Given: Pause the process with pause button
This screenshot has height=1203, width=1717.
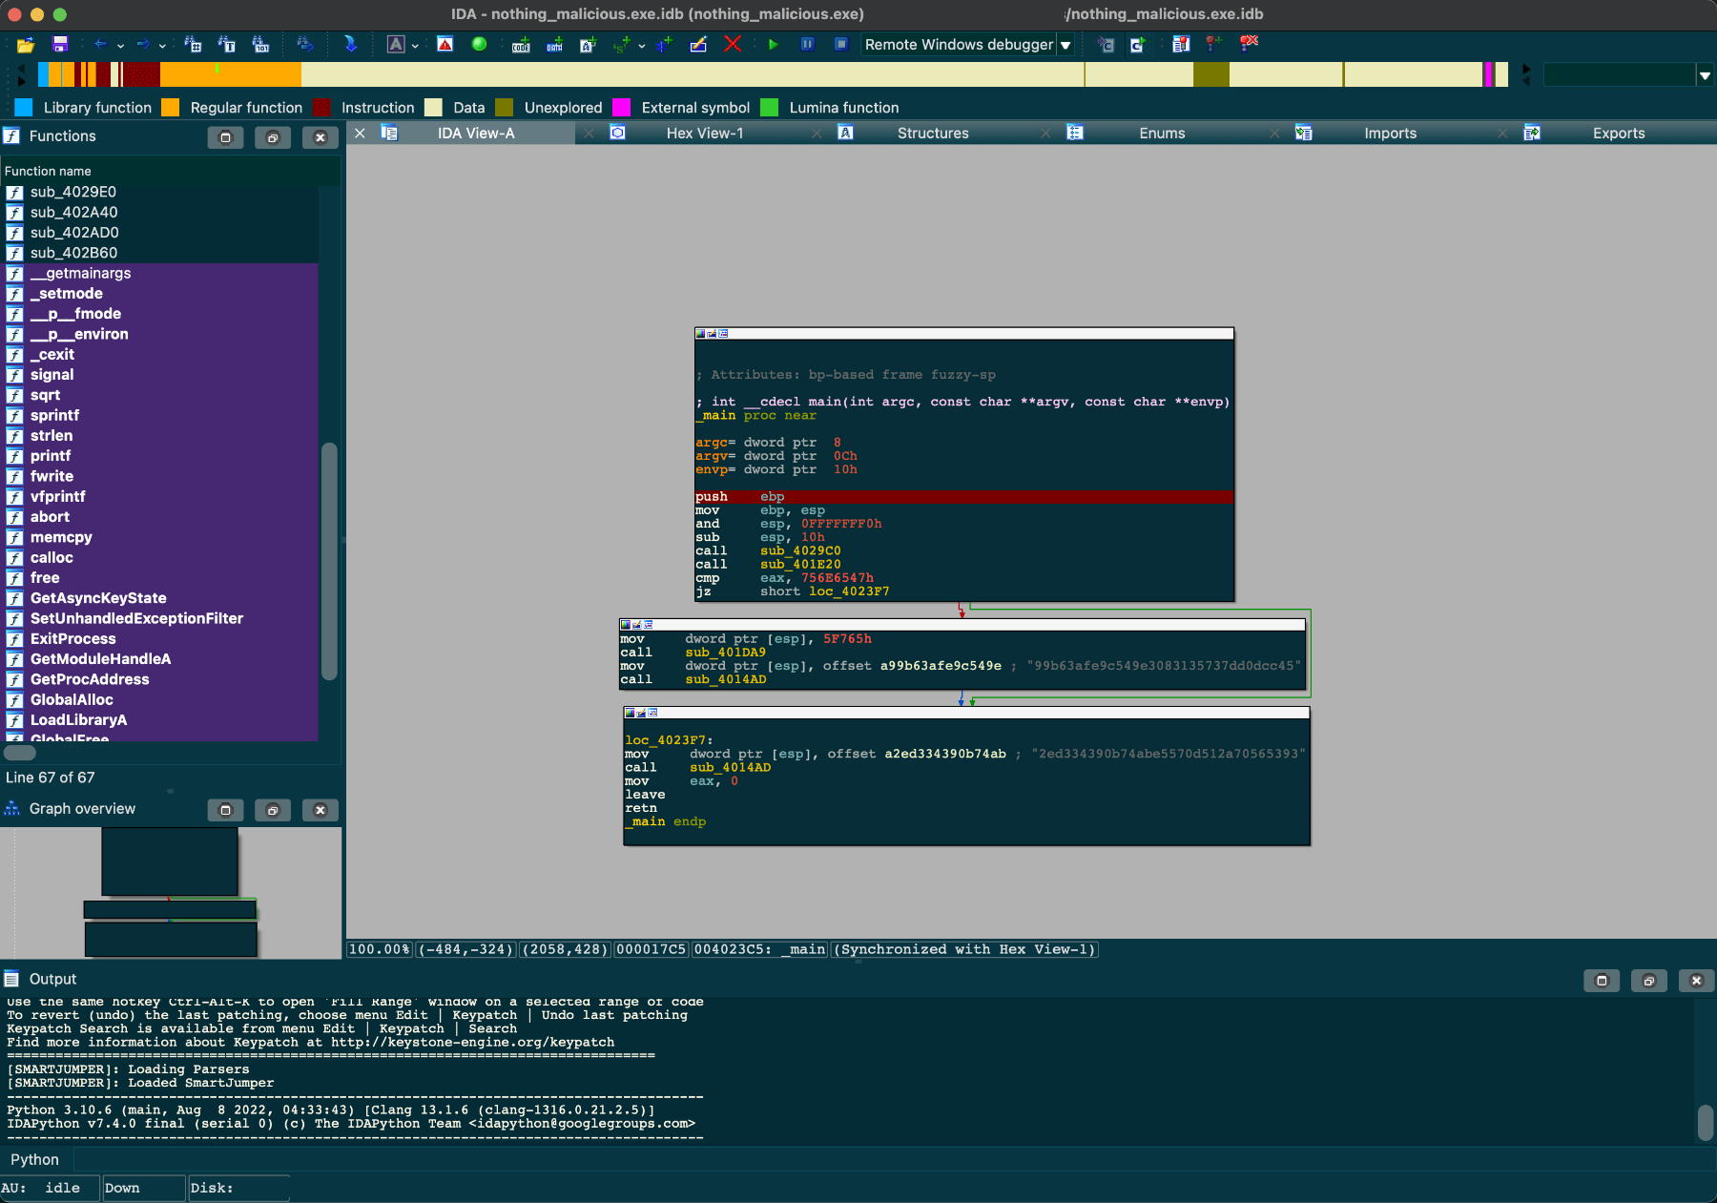Looking at the screenshot, I should [x=807, y=45].
